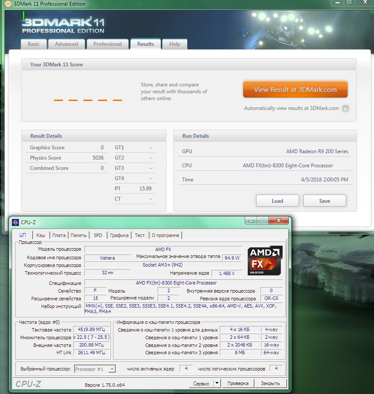This screenshot has height=394, width=374.
Task: Click the 64-way associativity field
Action: tap(271, 353)
